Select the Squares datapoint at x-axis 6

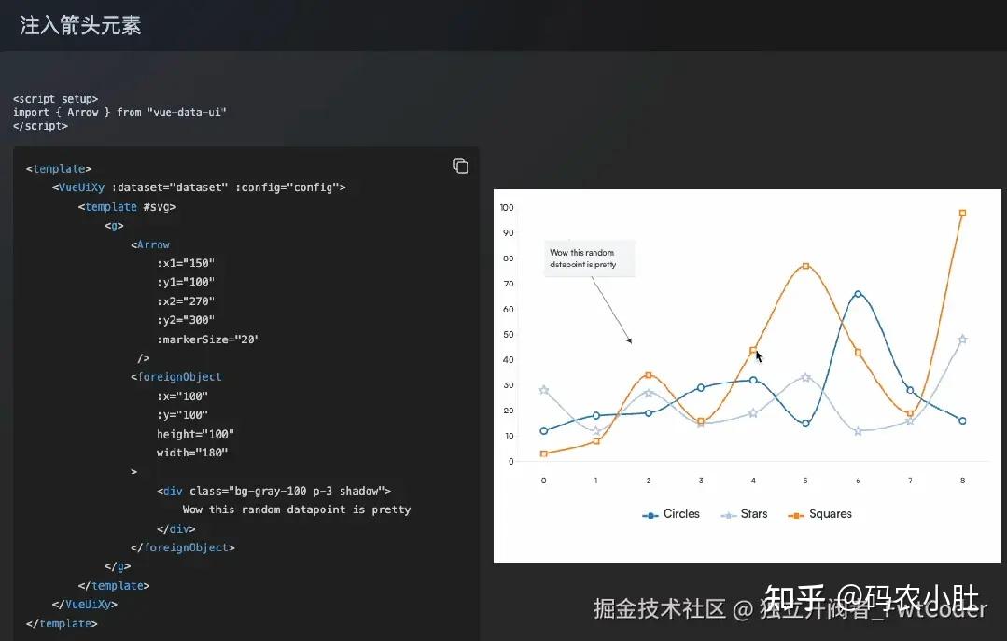pos(858,352)
